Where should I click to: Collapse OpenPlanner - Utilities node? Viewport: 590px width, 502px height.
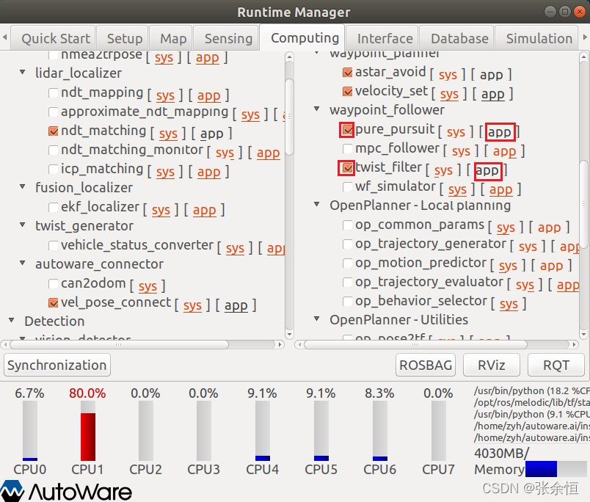click(317, 319)
